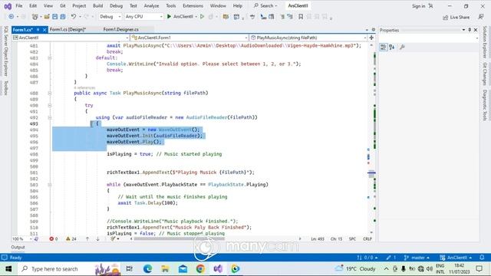Click the Categorized icon in Properties panel

pyautogui.click(x=384, y=48)
